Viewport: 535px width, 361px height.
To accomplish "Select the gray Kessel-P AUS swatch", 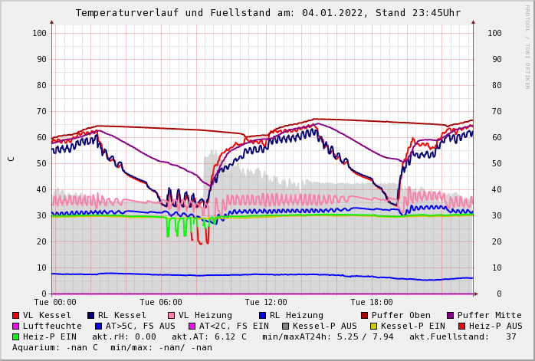I will click(x=285, y=326).
